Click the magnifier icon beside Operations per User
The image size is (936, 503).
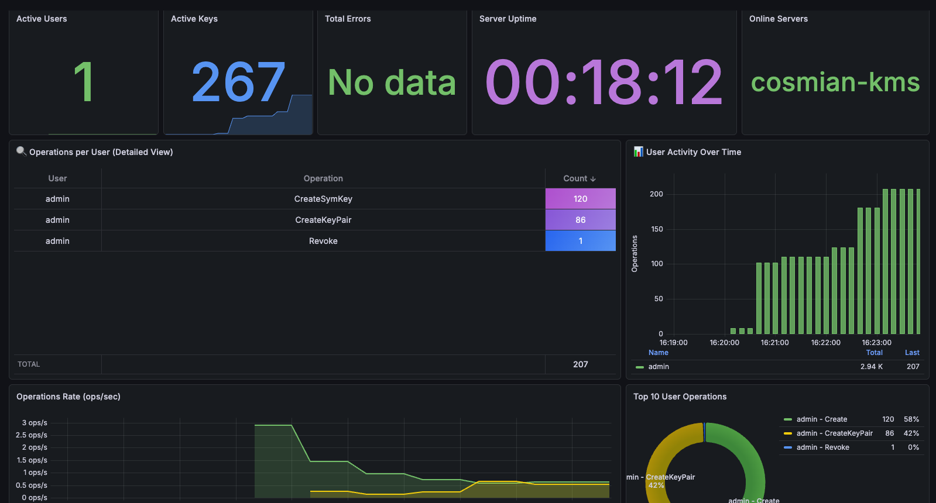pos(22,151)
